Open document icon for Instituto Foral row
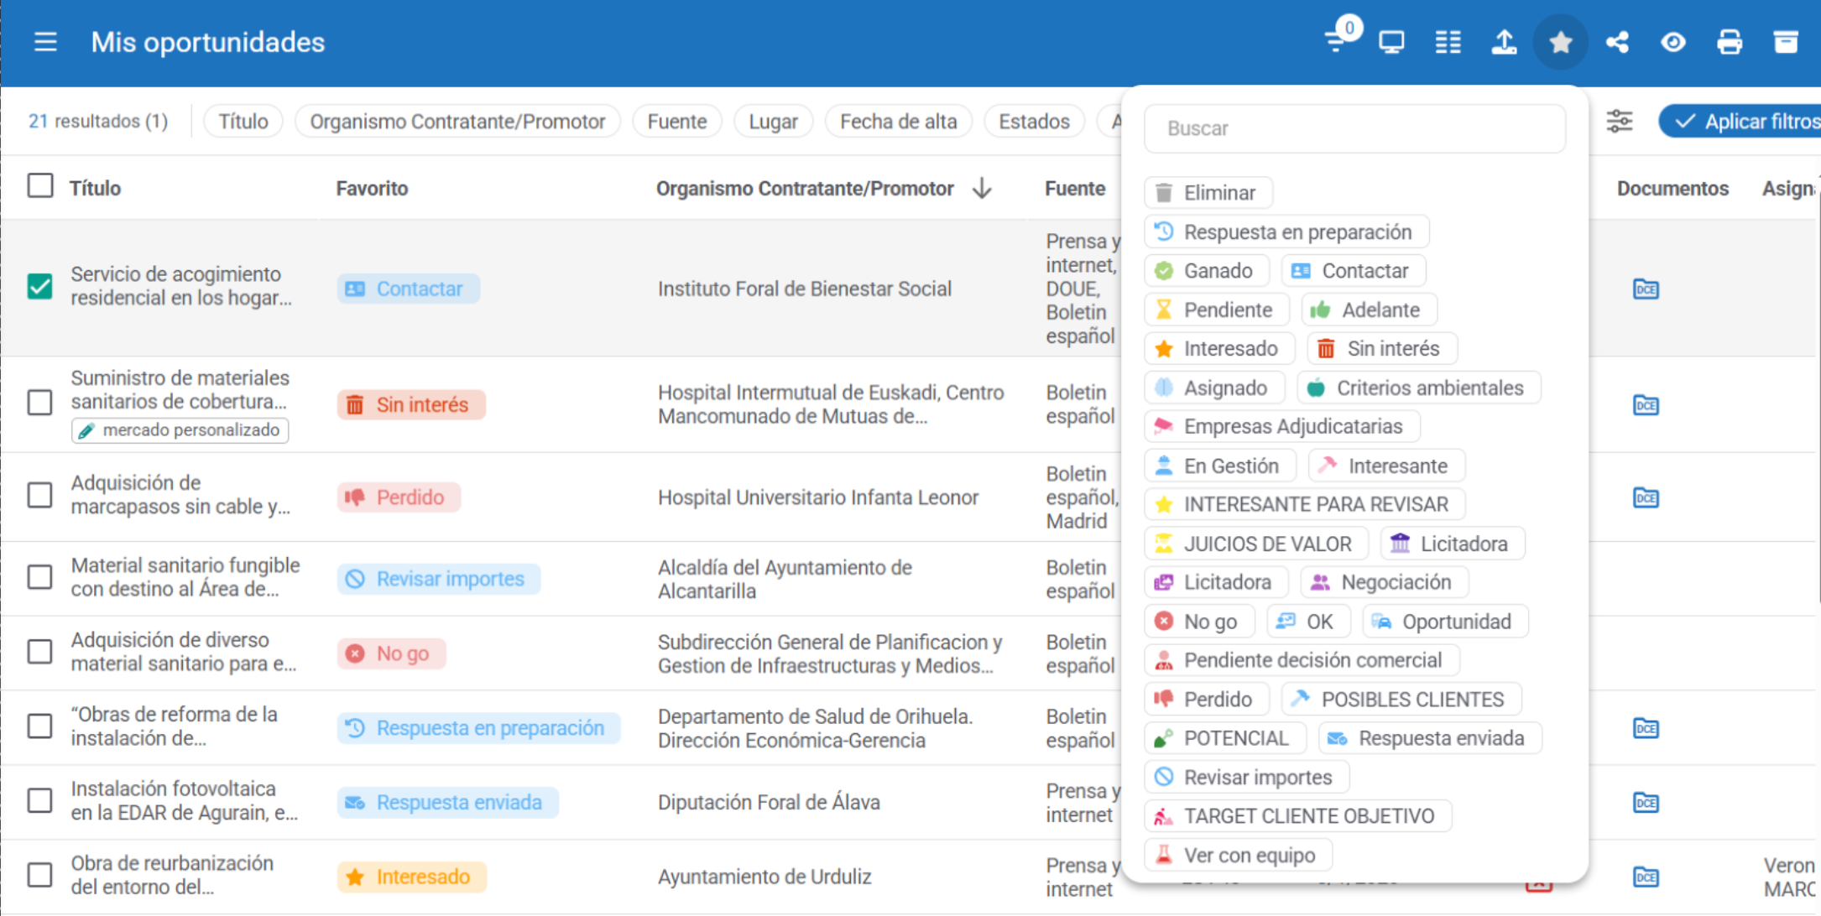 [1645, 289]
